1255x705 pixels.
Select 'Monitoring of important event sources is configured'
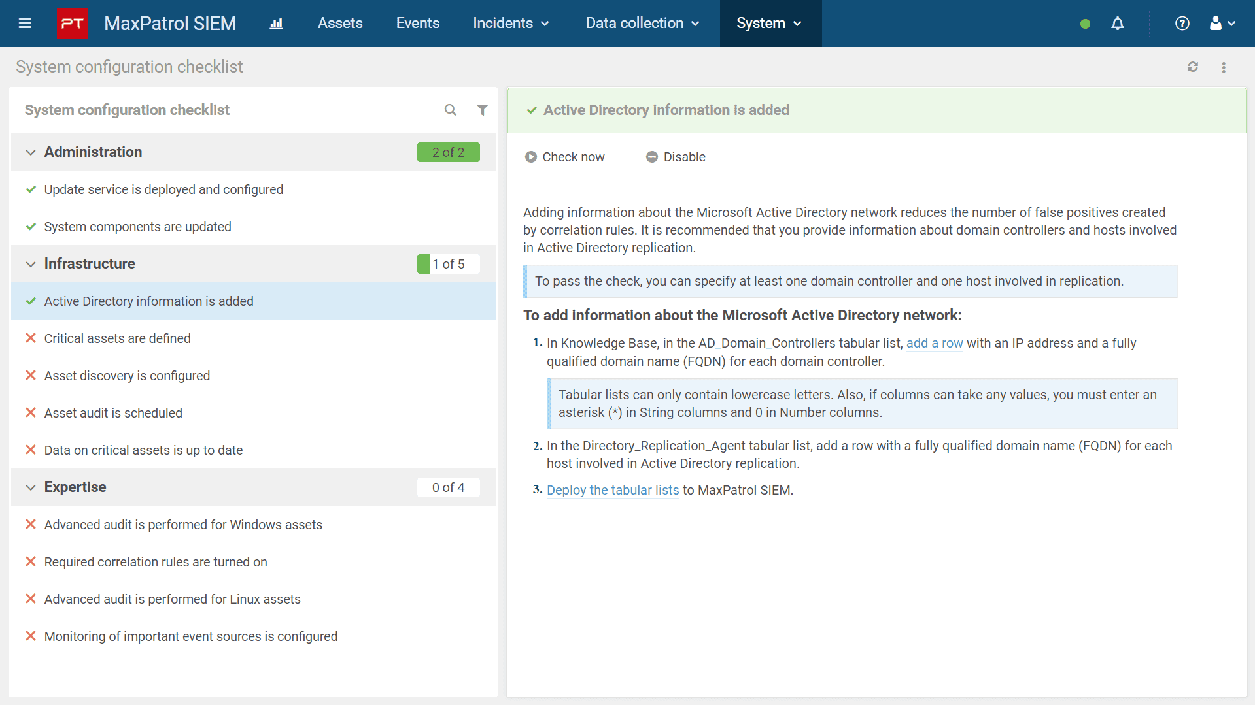(x=253, y=636)
